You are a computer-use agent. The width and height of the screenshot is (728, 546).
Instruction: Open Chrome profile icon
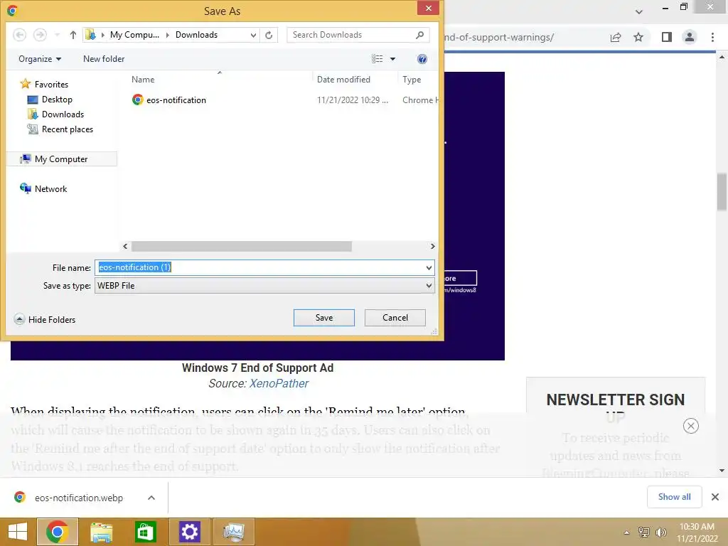click(690, 37)
